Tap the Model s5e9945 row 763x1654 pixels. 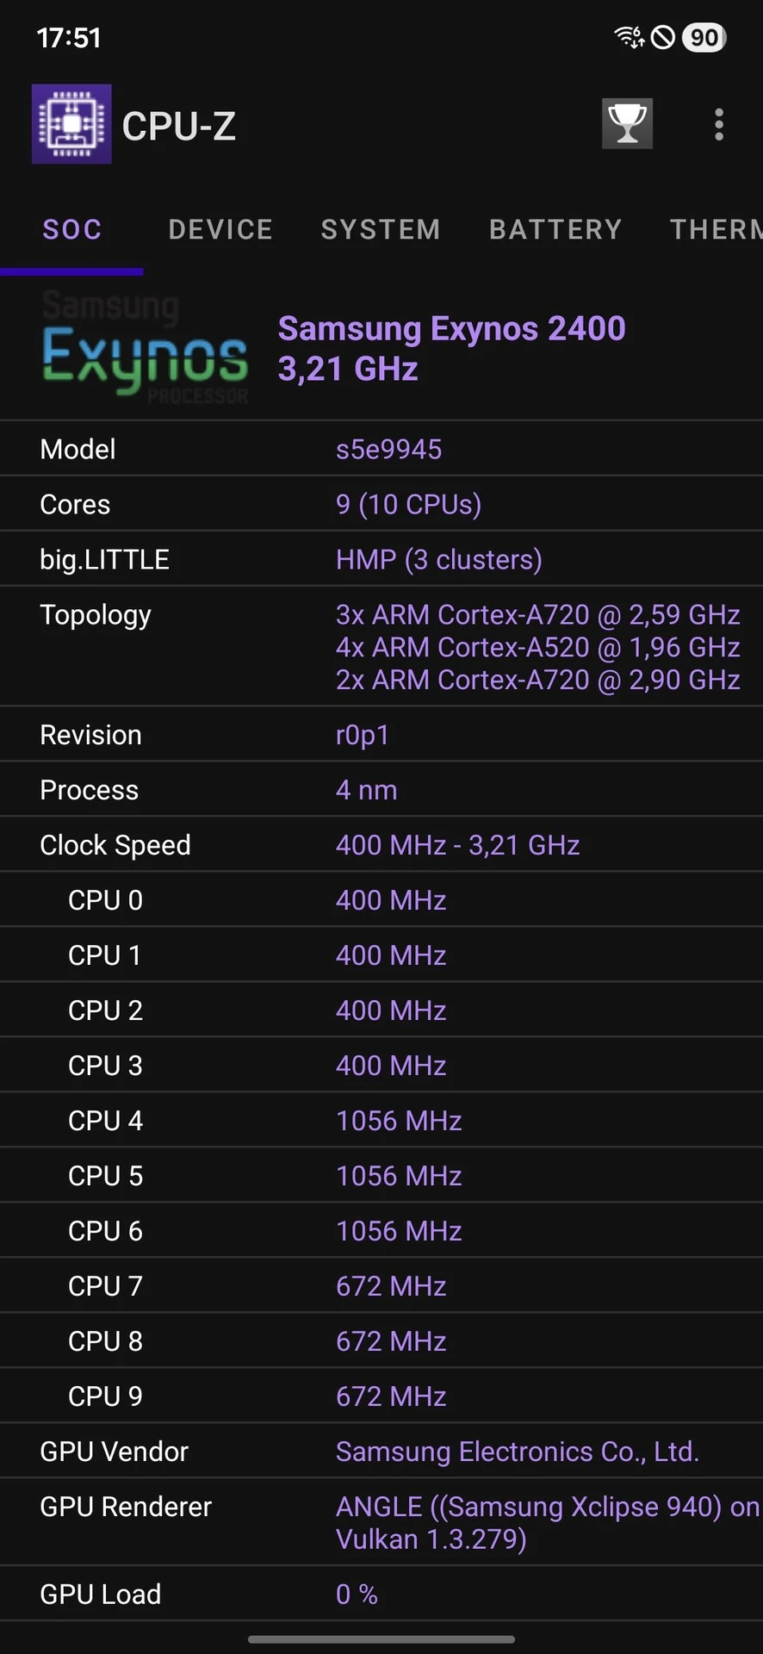[x=381, y=449]
